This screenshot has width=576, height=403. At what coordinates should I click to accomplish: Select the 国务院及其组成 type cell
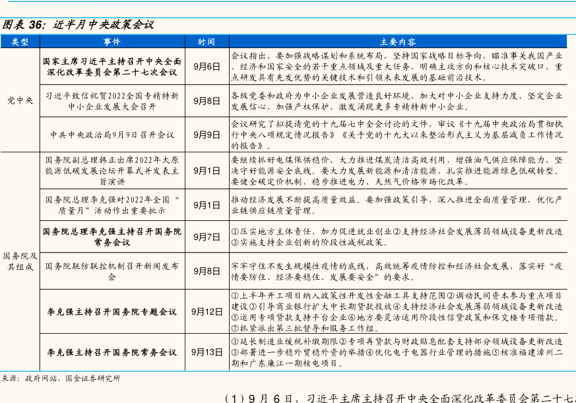click(x=20, y=261)
